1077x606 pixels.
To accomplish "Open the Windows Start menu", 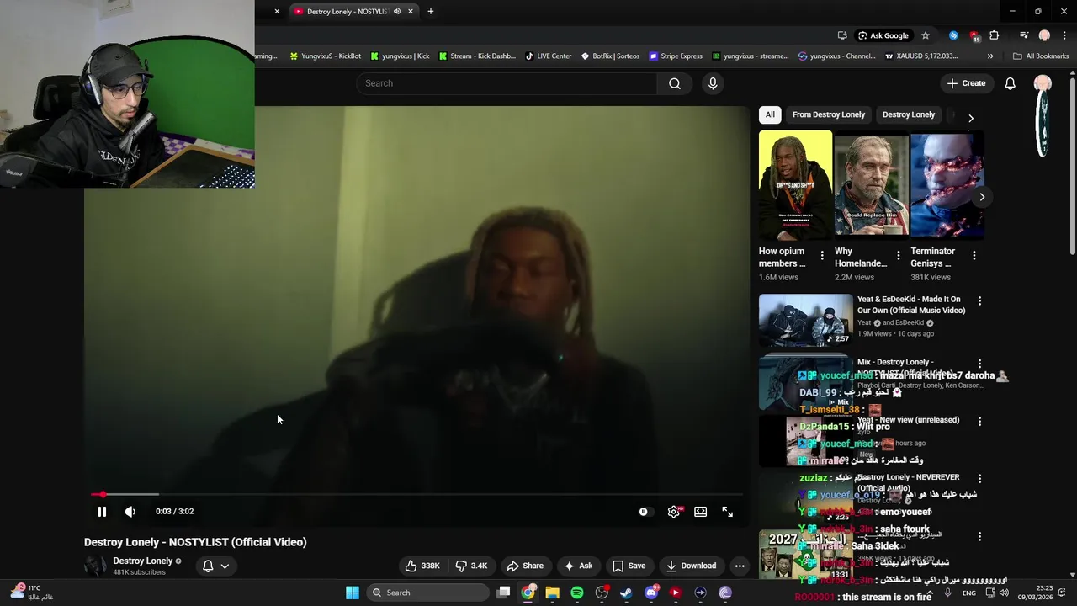I will point(353,593).
